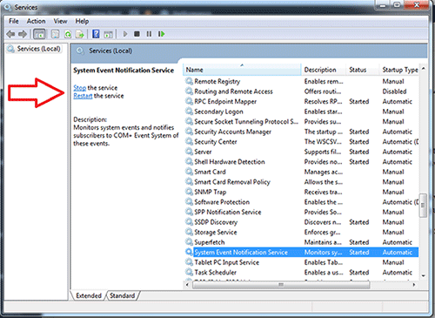Click the Stop Service square icon

(137, 34)
